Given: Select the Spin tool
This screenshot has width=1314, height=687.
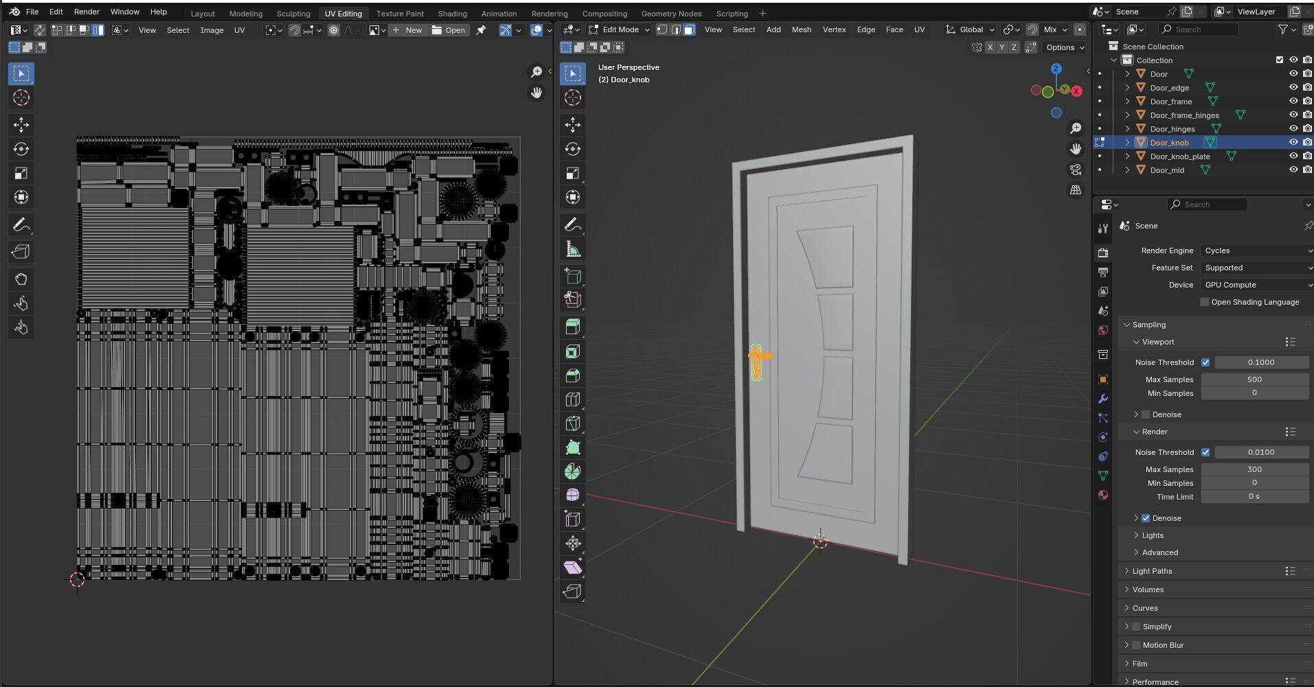Looking at the screenshot, I should point(573,471).
